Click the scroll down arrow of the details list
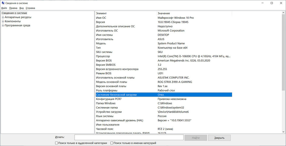Screen dimensions: 286x146 [283, 132]
